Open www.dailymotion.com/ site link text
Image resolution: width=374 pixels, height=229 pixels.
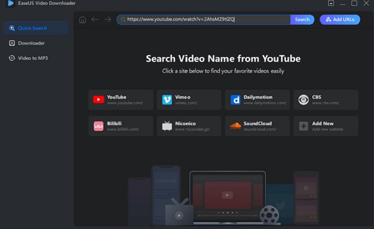[265, 103]
